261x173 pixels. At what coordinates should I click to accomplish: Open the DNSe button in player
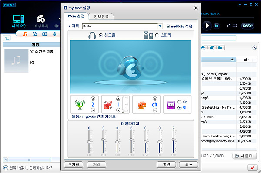click(x=248, y=26)
